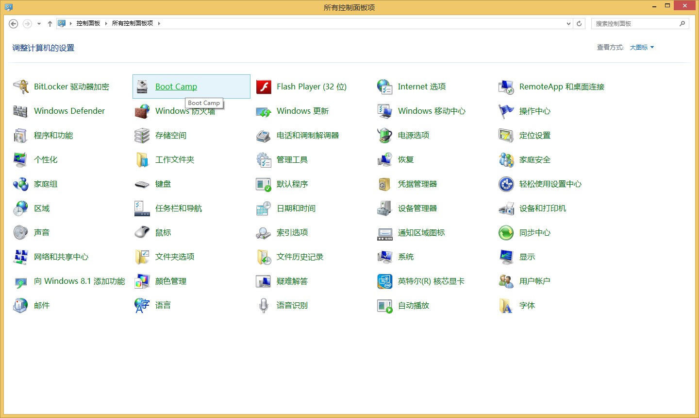Open the 区域 link

pyautogui.click(x=42, y=208)
